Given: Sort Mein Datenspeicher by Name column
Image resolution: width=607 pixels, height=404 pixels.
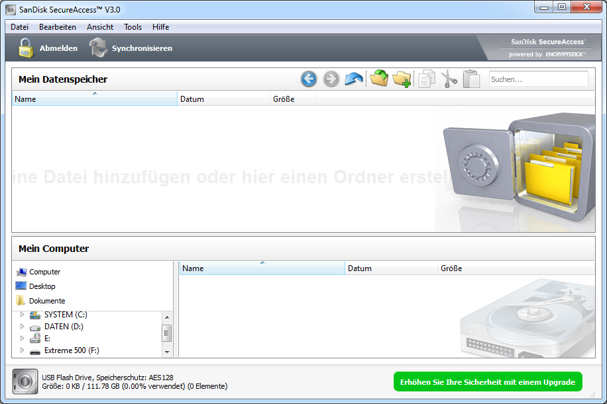Looking at the screenshot, I should click(x=95, y=99).
